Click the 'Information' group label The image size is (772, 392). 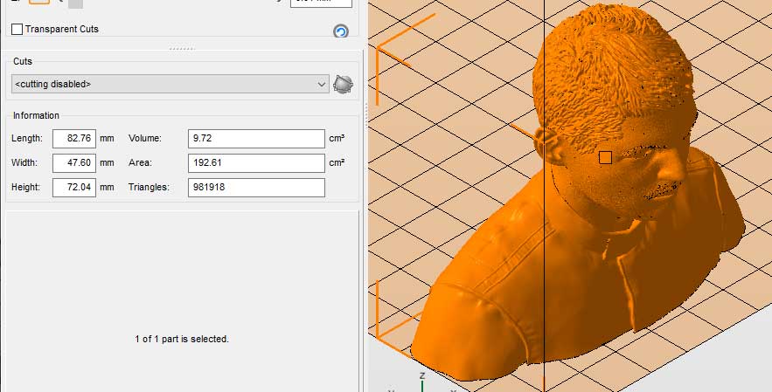point(36,115)
